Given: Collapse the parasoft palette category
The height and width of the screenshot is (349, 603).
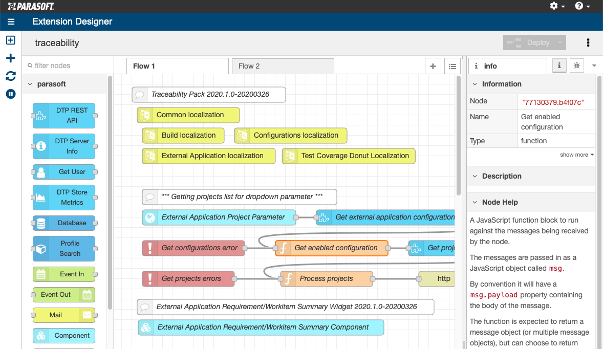Looking at the screenshot, I should click(x=30, y=84).
